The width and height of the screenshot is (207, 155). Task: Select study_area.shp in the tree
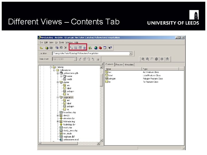coord(70,131)
